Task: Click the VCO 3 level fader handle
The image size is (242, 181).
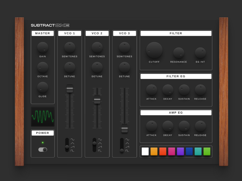Action: coord(125,128)
